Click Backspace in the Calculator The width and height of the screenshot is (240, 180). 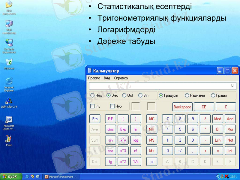pyautogui.click(x=182, y=107)
